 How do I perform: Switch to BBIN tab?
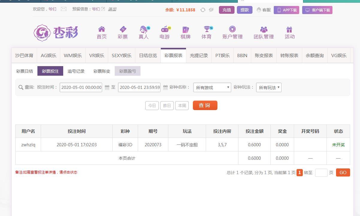click(x=242, y=55)
